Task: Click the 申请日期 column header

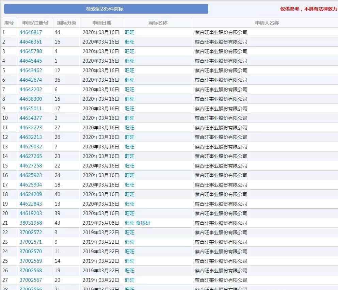Action: click(x=102, y=23)
